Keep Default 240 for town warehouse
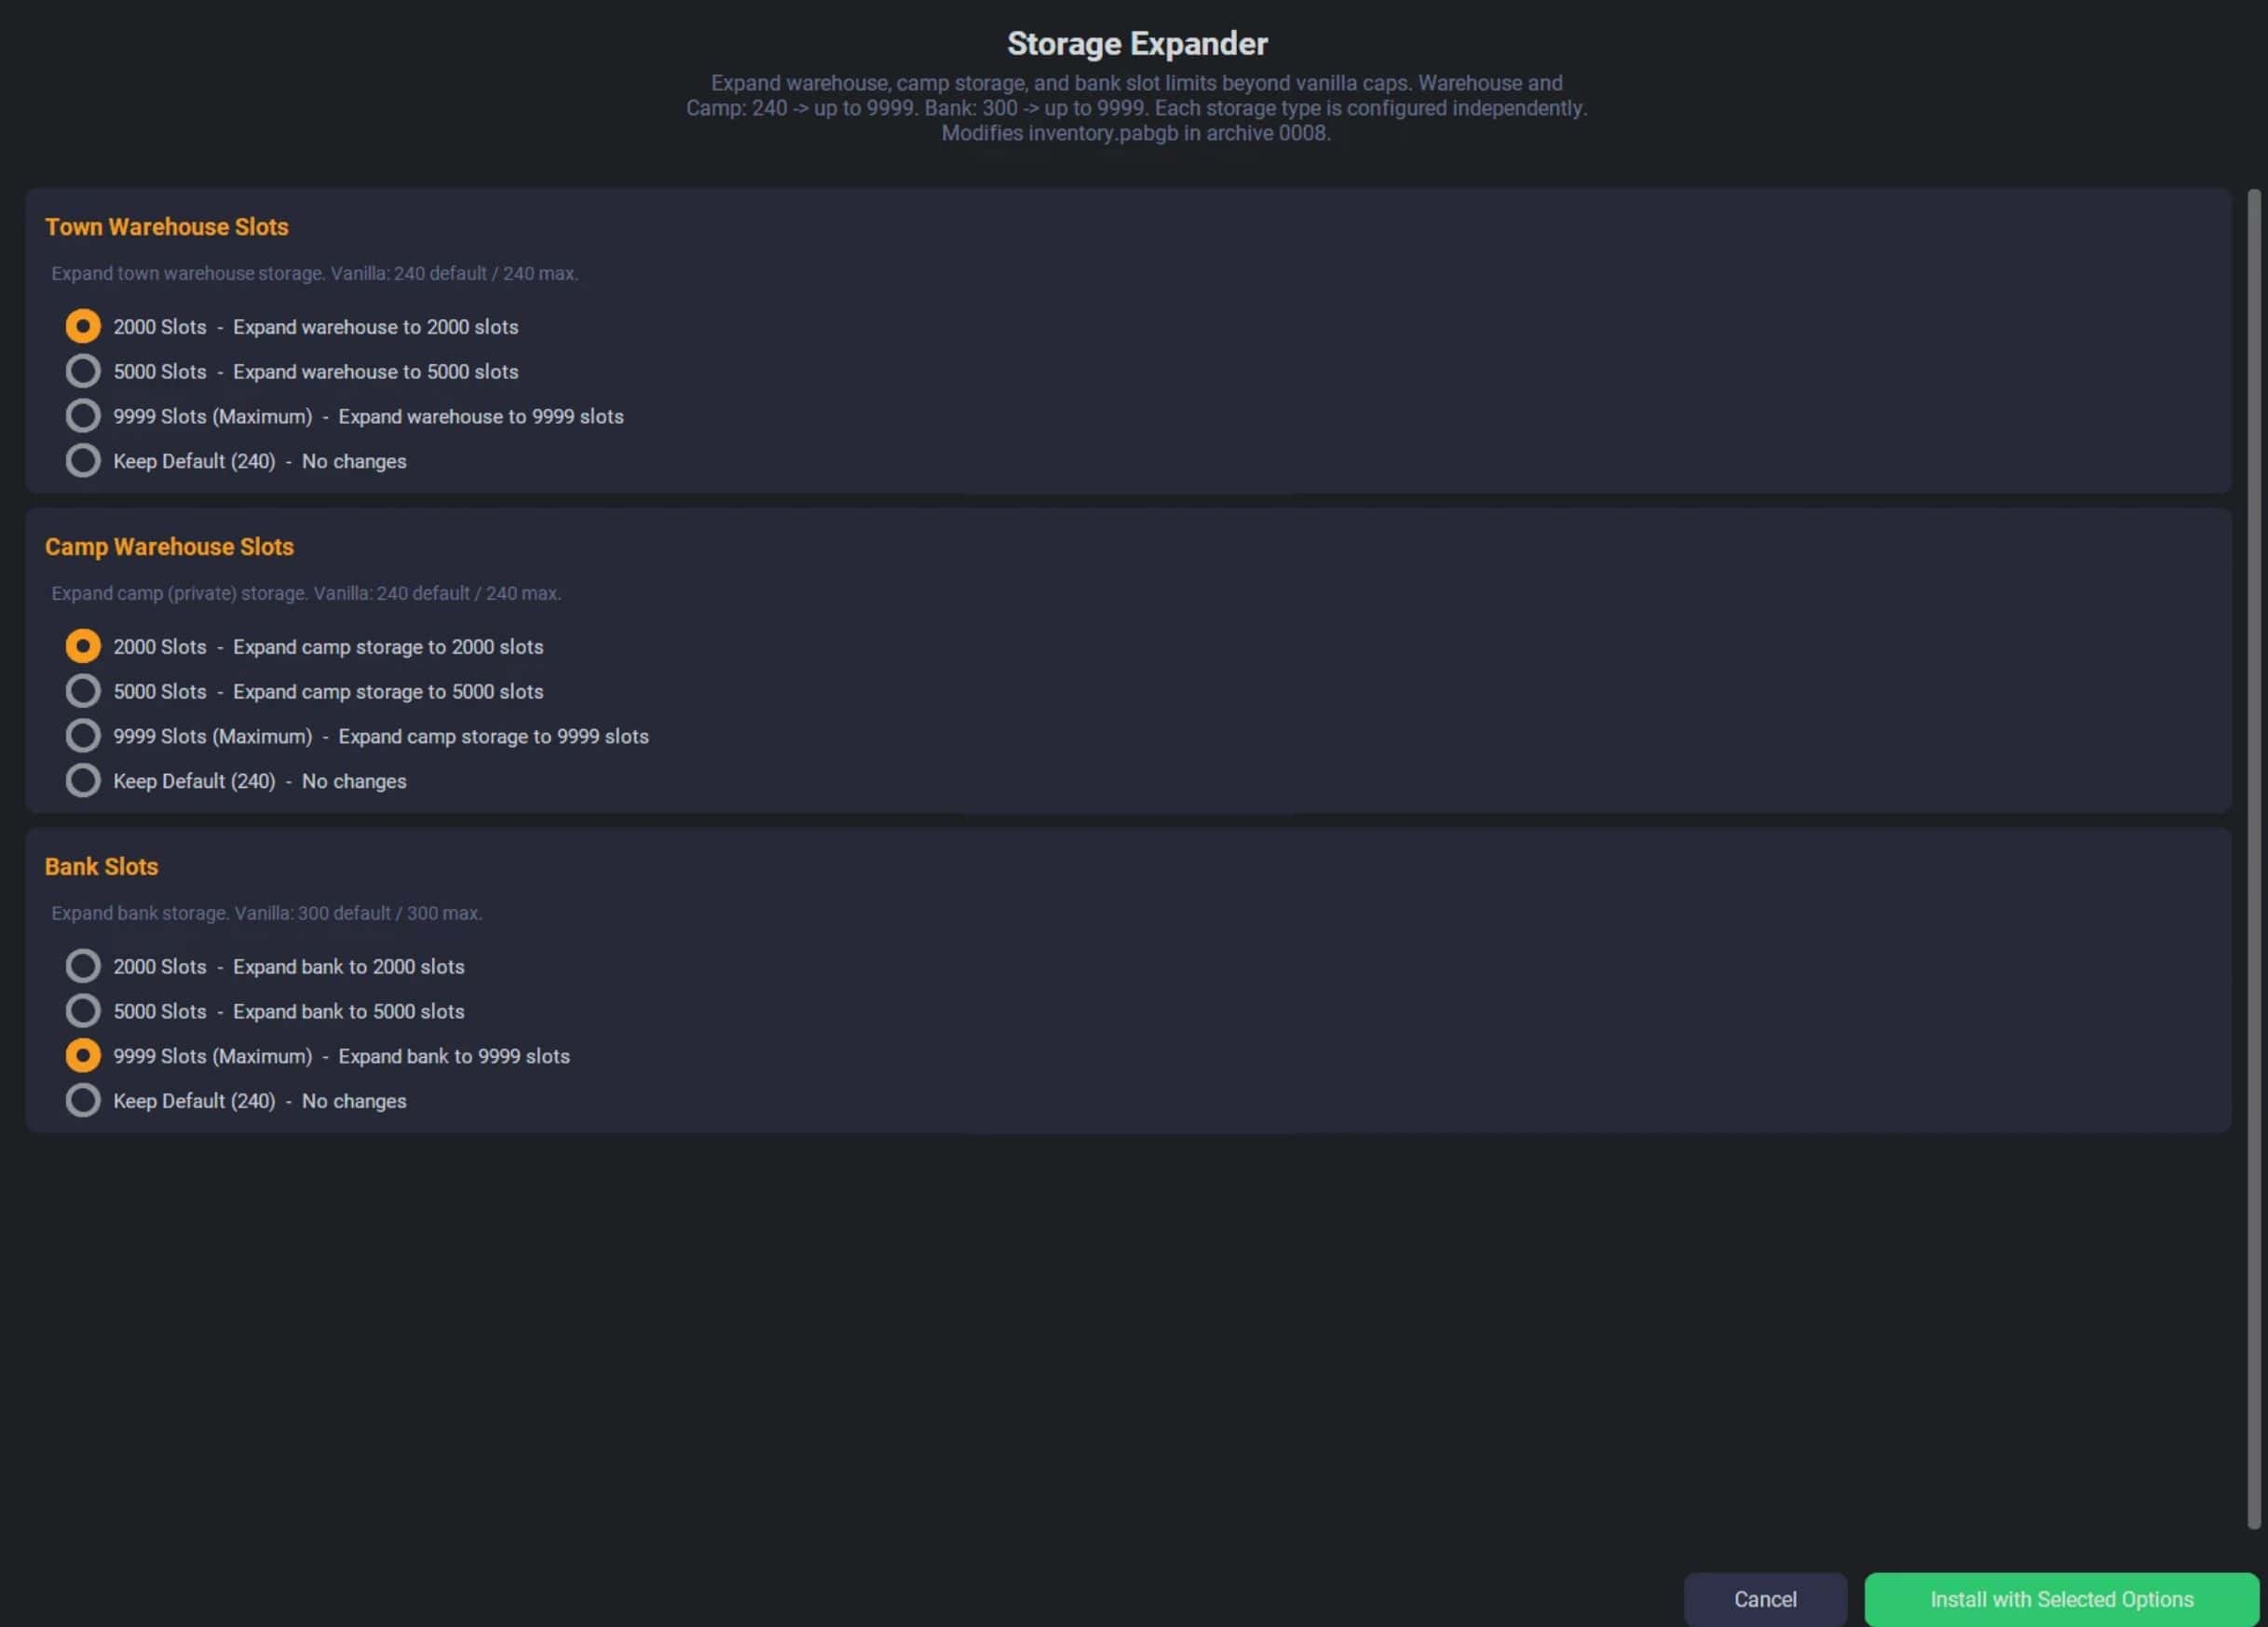The height and width of the screenshot is (1627, 2268). [x=83, y=461]
